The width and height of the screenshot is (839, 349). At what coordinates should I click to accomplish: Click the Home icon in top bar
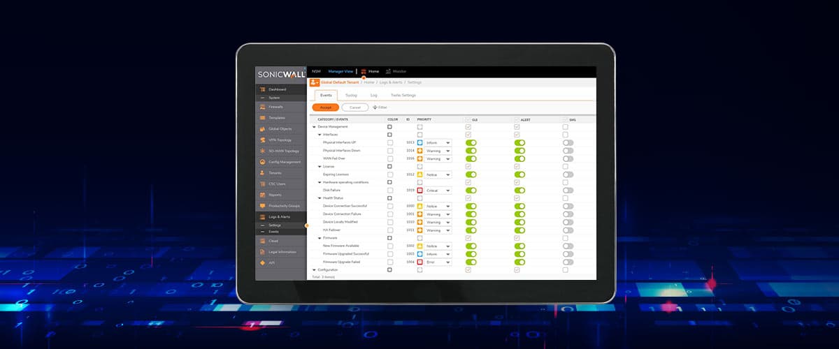(364, 71)
